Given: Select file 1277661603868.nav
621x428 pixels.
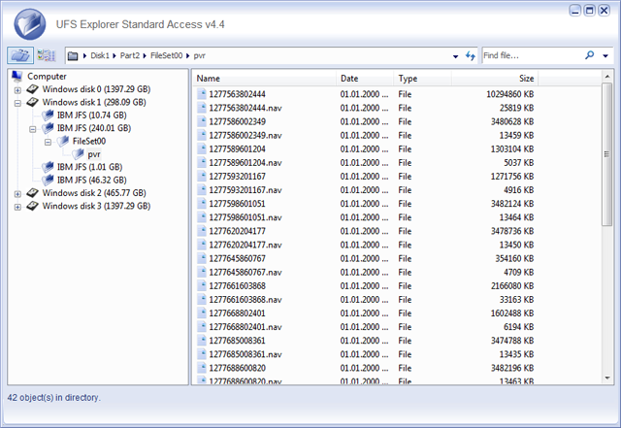Looking at the screenshot, I should (x=245, y=300).
